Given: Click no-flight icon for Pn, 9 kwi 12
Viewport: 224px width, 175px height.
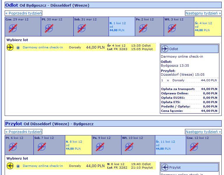Looking at the screenshot, I should pyautogui.click(x=100, y=147).
